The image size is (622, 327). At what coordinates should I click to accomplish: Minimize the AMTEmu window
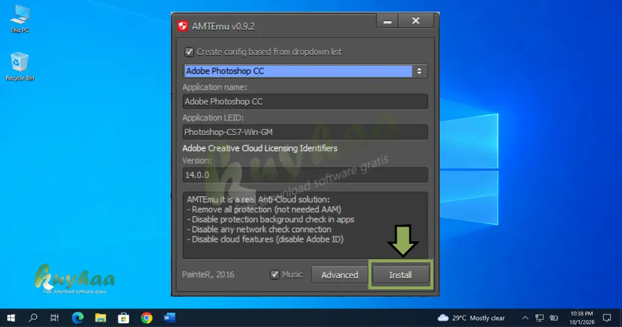click(387, 21)
